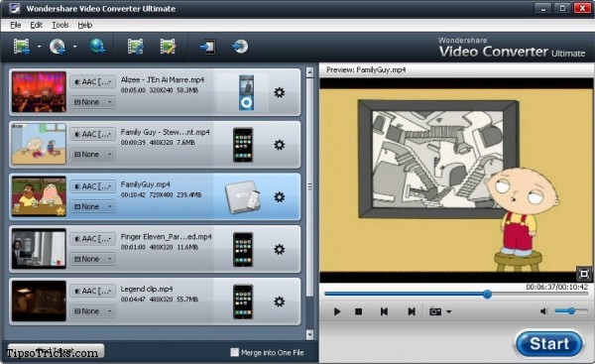Image resolution: width=595 pixels, height=364 pixels.
Task: Click the splitter handle between list and preview
Action: point(309,186)
